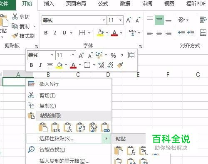Screen dimensions: 208x164
Task: Select the column A header
Action: [18, 75]
